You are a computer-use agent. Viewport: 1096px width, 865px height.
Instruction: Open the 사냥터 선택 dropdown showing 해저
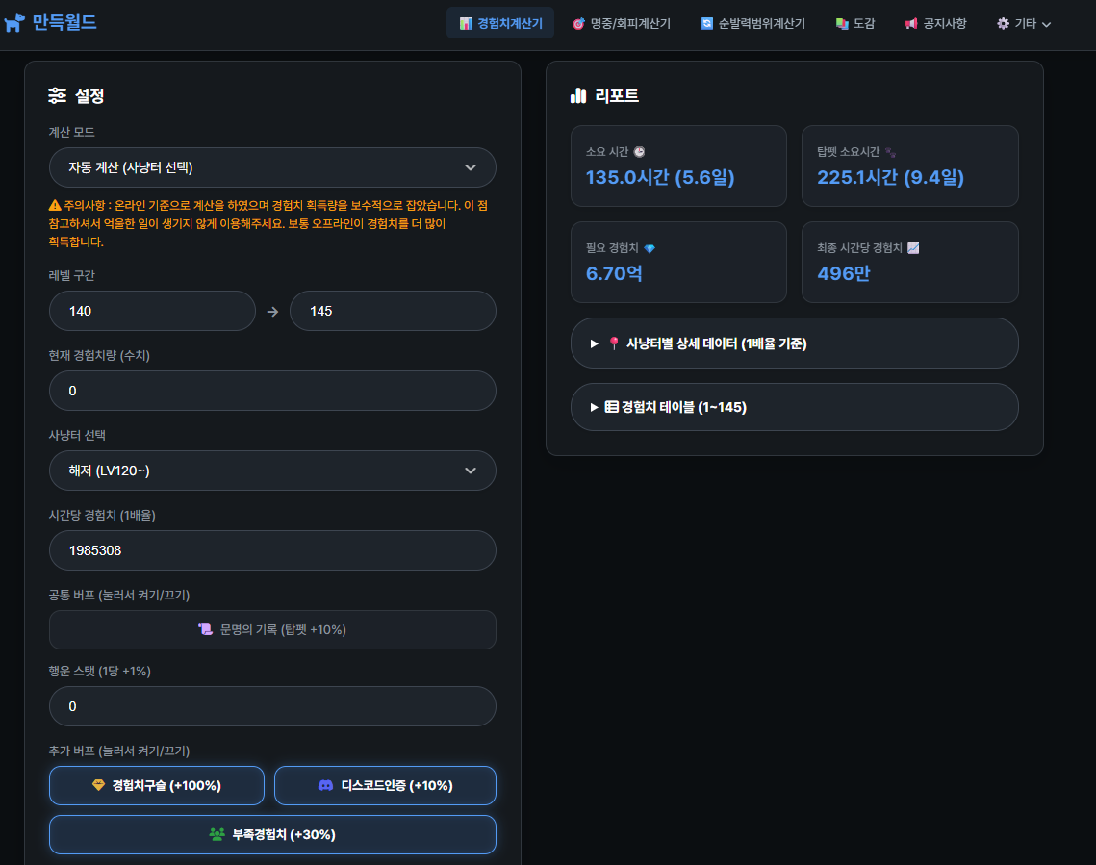(272, 471)
